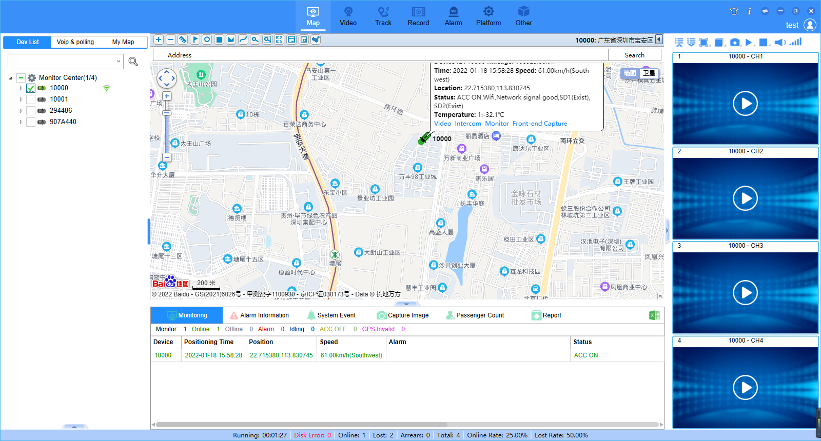Click the Address input field
This screenshot has height=441, width=821.
point(407,55)
